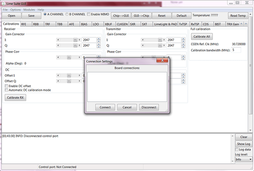Click Cancel in Connection Settings dialog

[x=127, y=107]
